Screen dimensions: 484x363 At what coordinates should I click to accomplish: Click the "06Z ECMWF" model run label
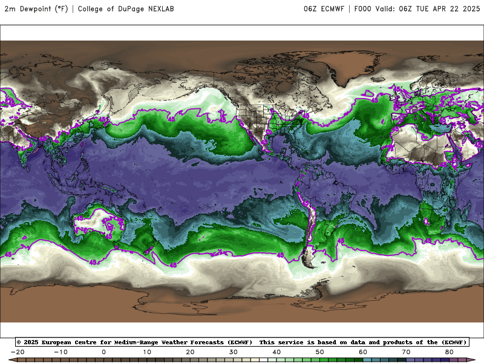[x=324, y=8]
